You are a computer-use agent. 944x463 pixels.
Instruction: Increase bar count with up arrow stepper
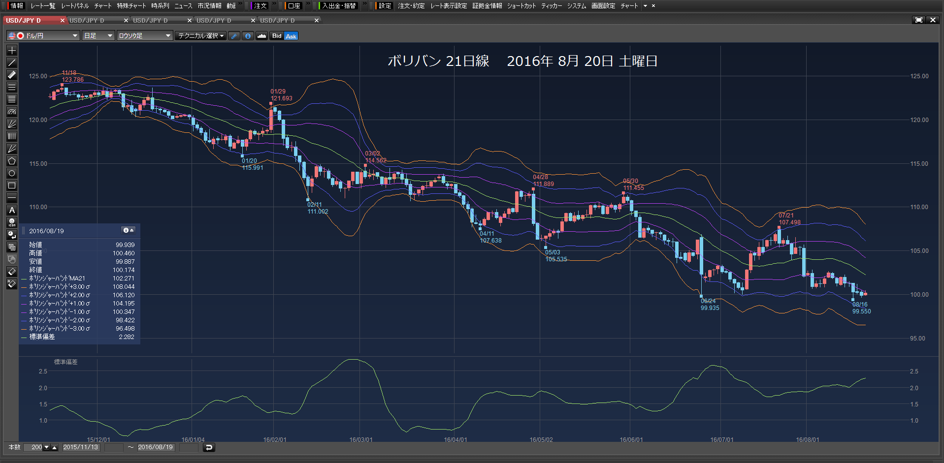[55, 447]
